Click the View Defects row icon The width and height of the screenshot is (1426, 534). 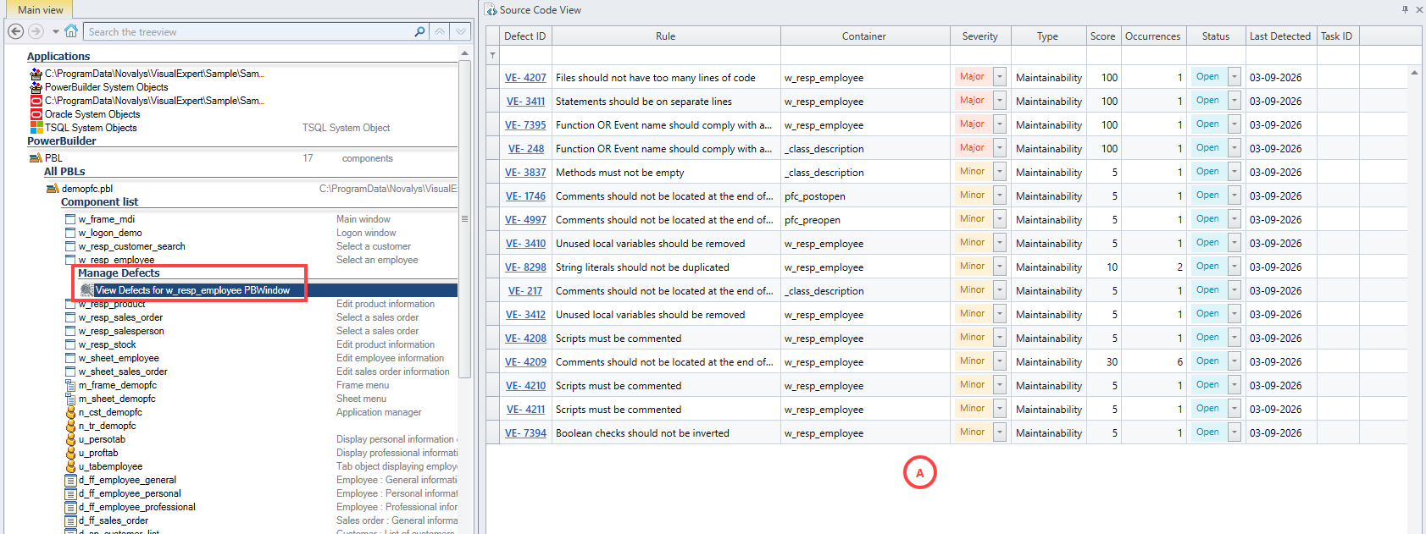click(86, 290)
